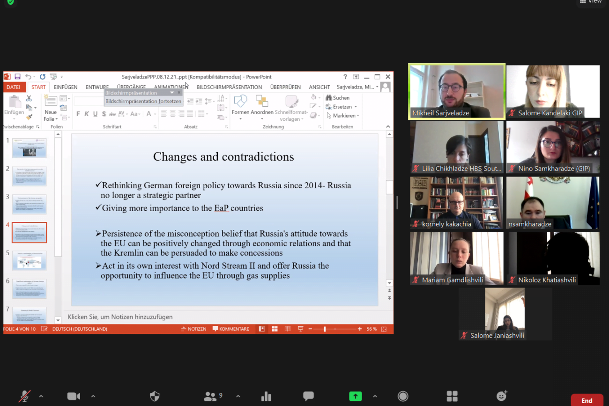The width and height of the screenshot is (609, 406).
Task: Unmute the Zoom microphone
Action: pos(24,397)
